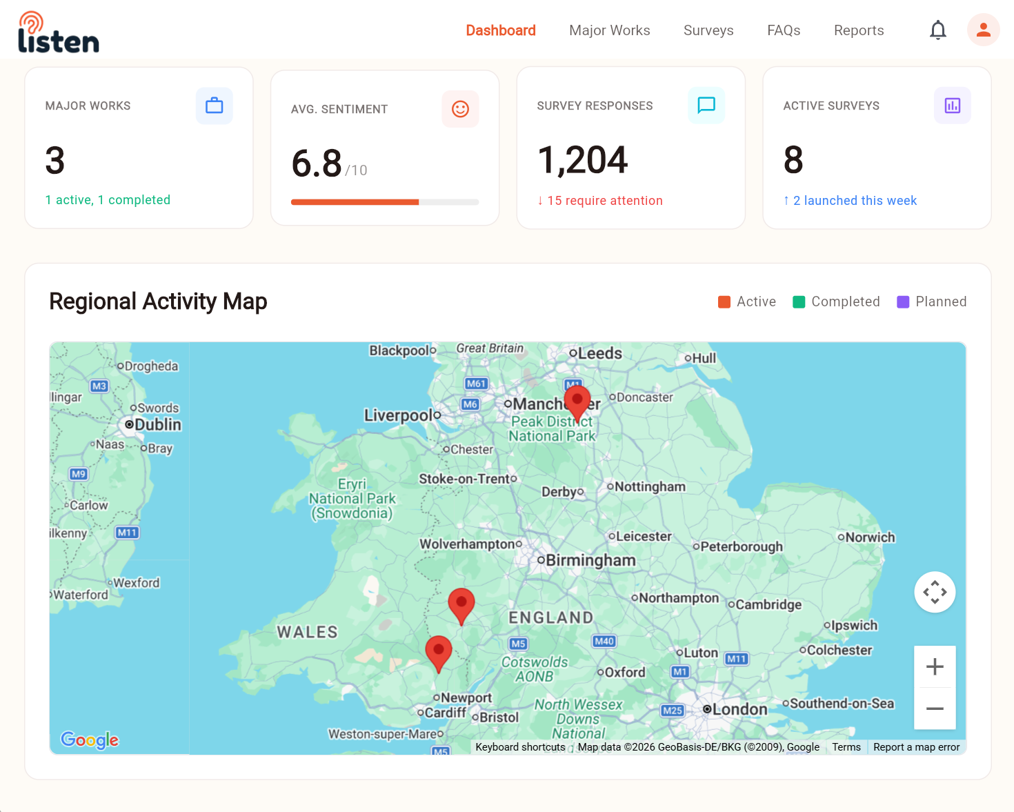Viewport: 1014px width, 812px height.
Task: Zoom in using the map plus button
Action: 935,666
